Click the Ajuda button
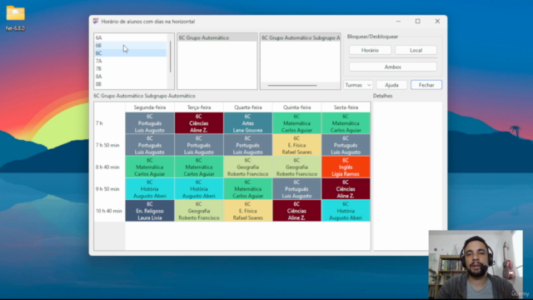 tap(391, 85)
